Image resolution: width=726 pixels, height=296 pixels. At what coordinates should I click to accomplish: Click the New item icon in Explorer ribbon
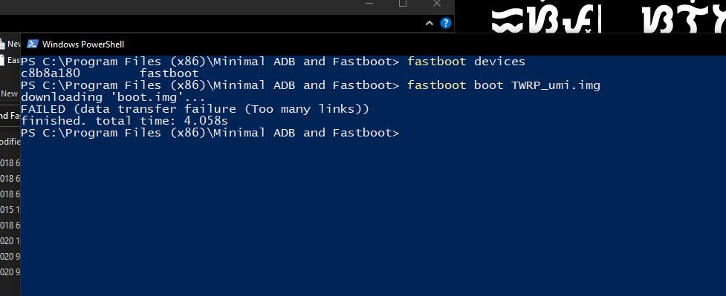point(3,45)
